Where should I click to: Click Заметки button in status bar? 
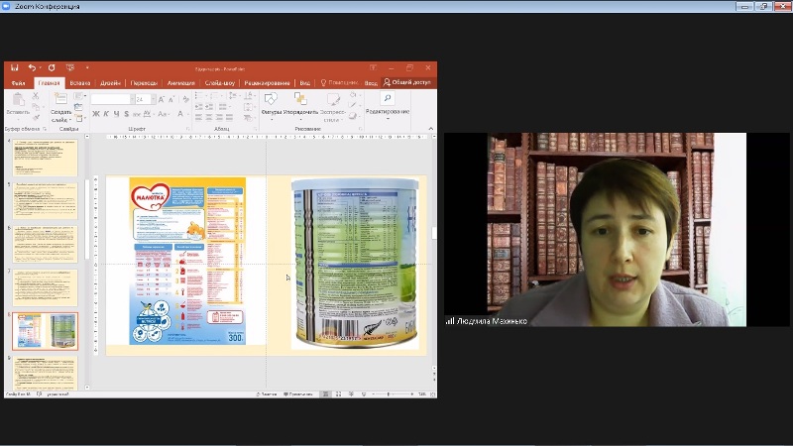[266, 393]
